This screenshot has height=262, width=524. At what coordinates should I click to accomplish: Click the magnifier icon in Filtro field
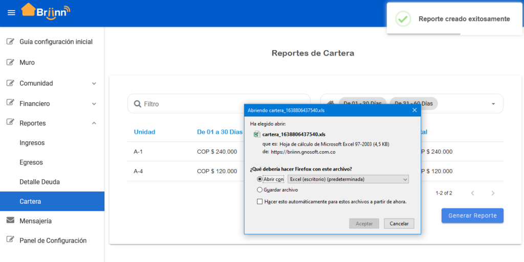137,104
